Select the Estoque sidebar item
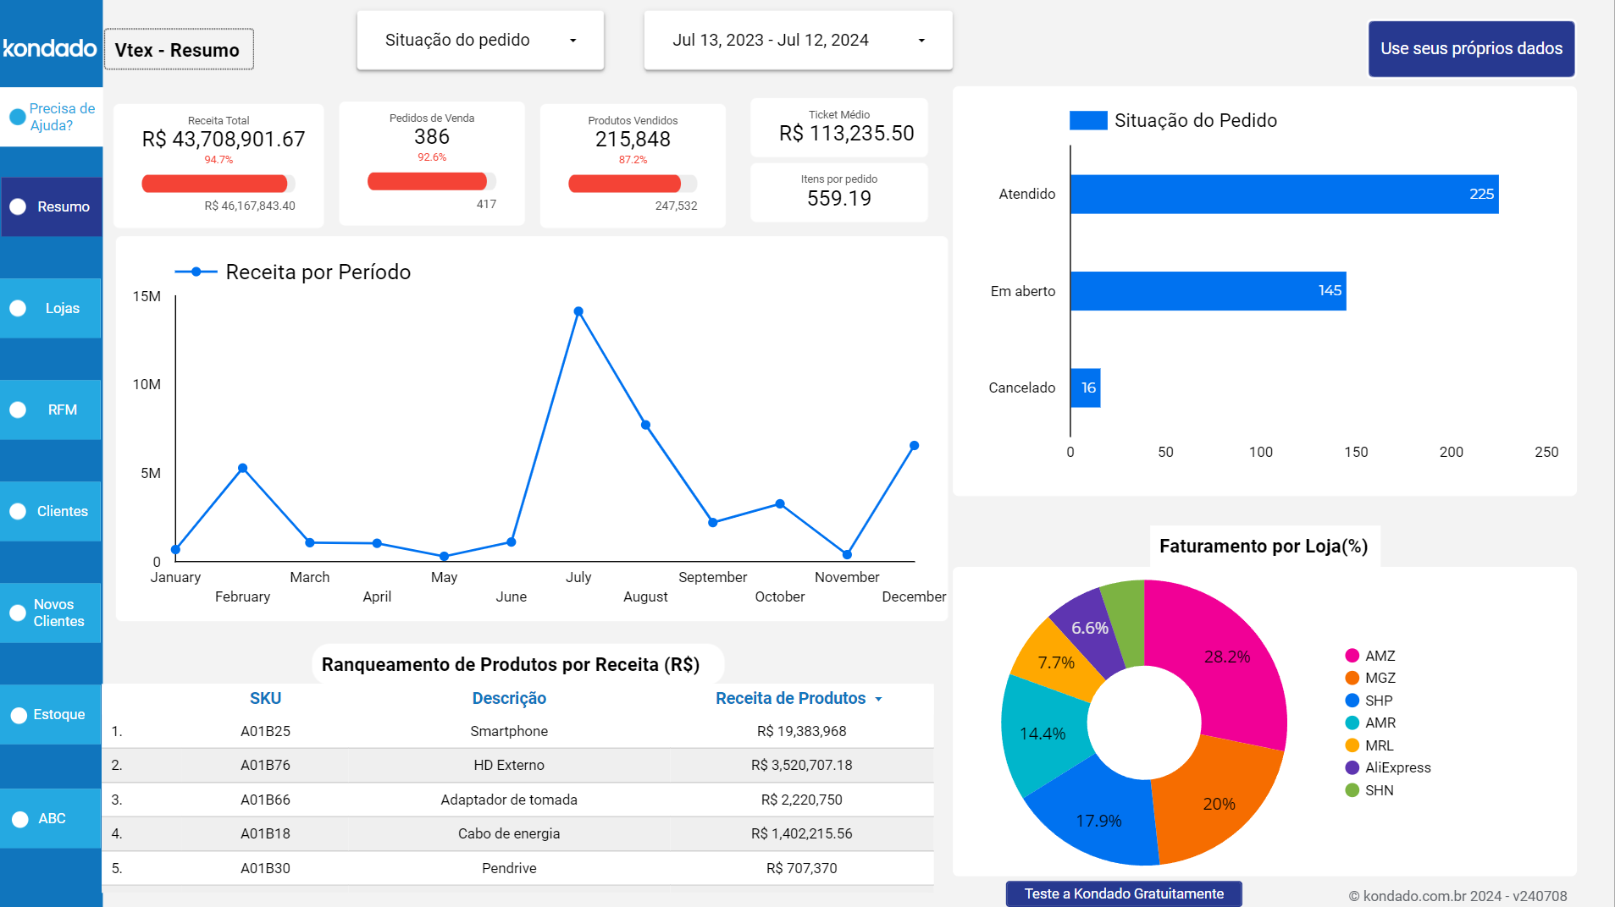 coord(51,714)
